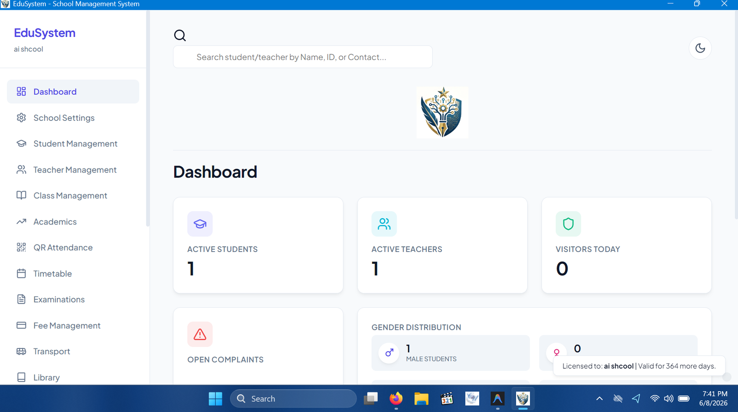Click the Windows taskbar Search box
Image resolution: width=738 pixels, height=412 pixels.
[293, 399]
